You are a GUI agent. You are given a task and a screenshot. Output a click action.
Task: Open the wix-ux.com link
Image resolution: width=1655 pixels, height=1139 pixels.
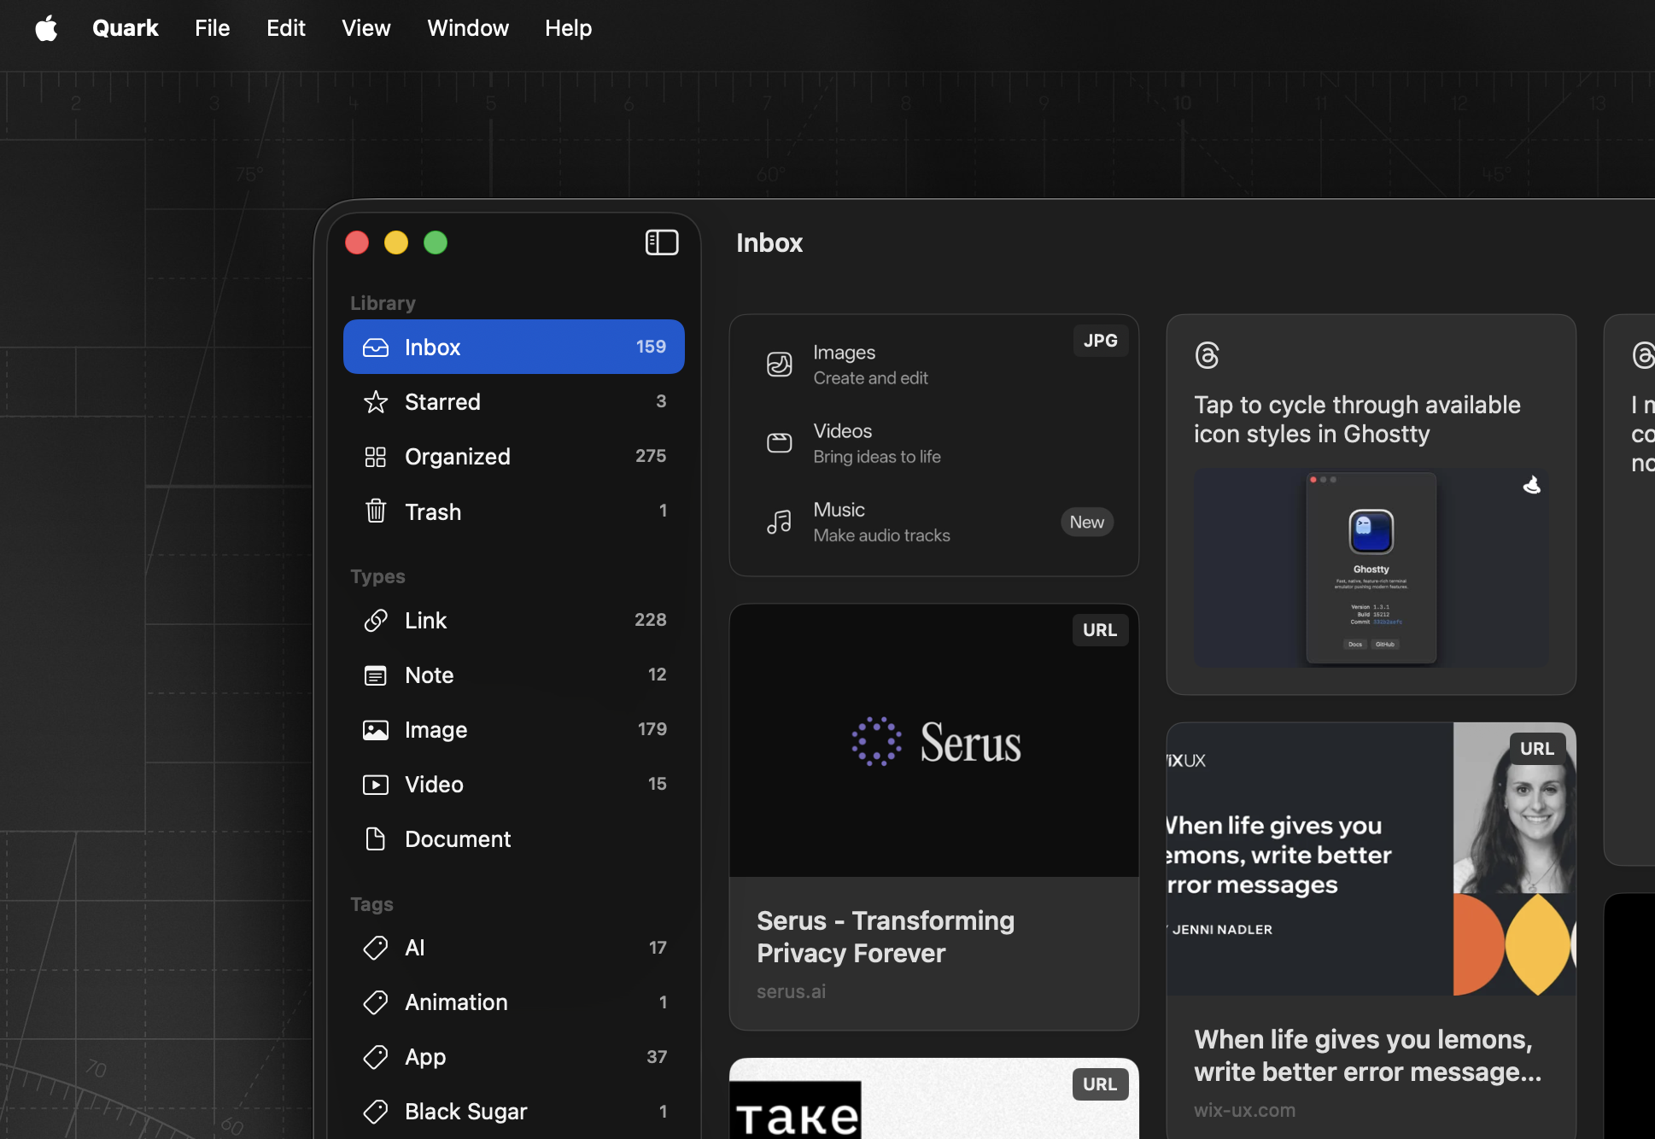pos(1244,1110)
